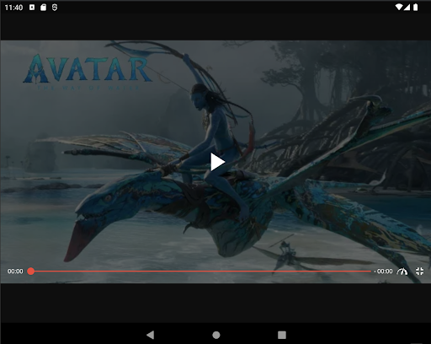Viewport: 431px width, 344px height.
Task: Click the Wi-Fi status icon
Action: (x=398, y=8)
